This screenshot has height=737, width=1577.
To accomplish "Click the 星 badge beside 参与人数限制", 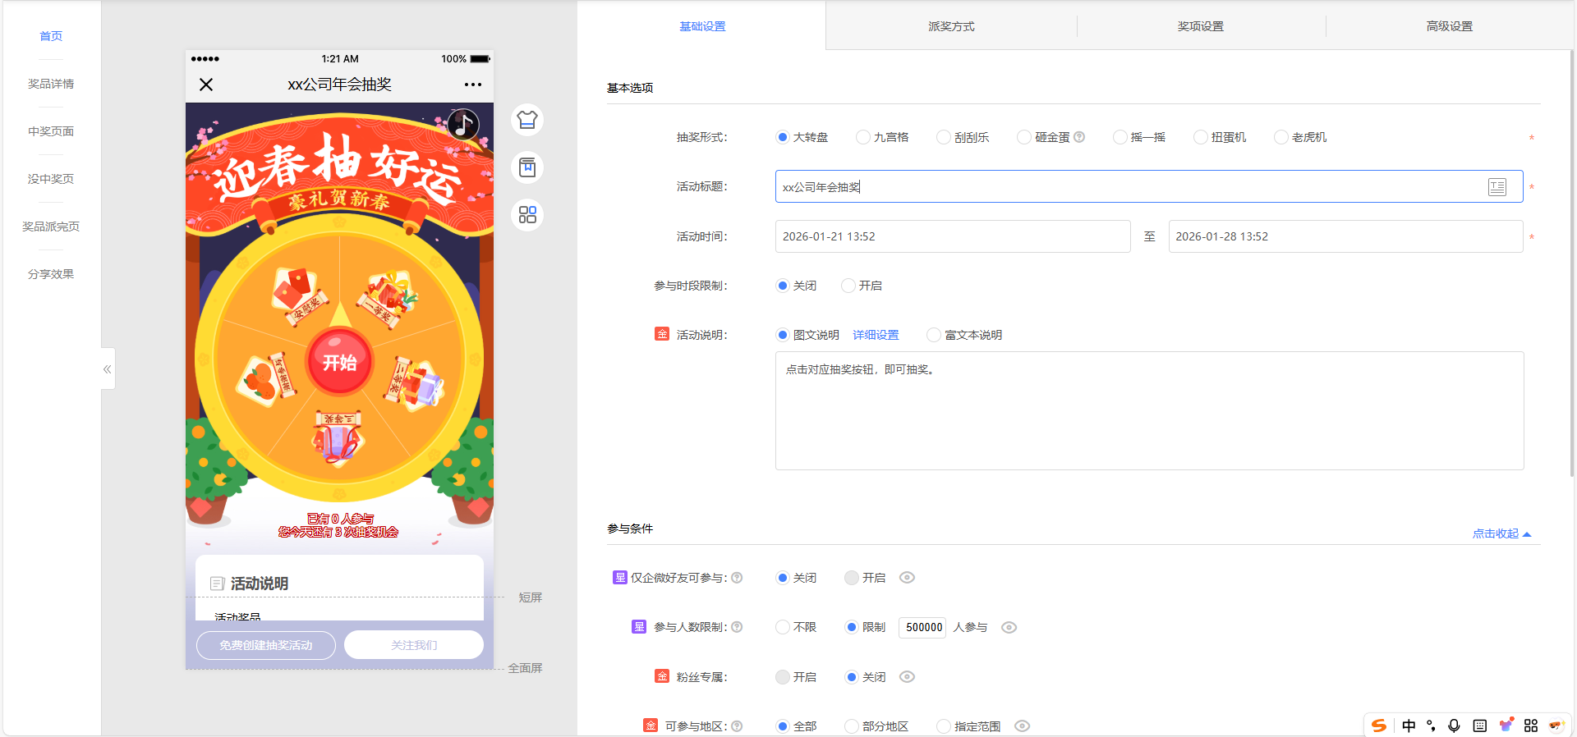I will coord(638,627).
